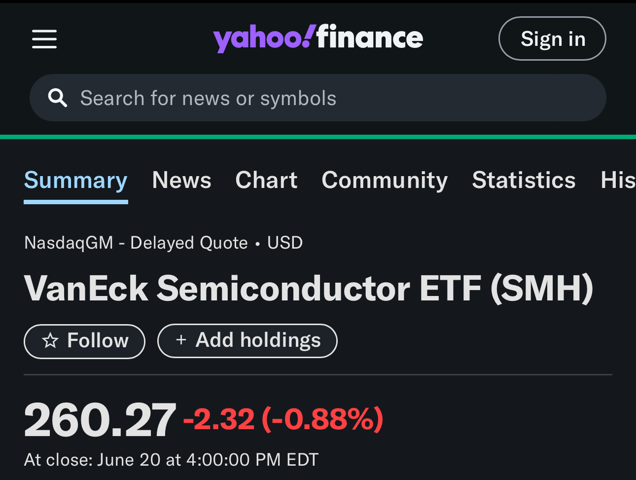The image size is (636, 480).
Task: Open the Chart tab
Action: (266, 180)
